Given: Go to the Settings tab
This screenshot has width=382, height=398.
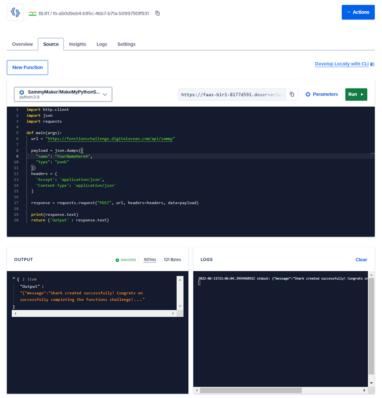Looking at the screenshot, I should 126,44.
